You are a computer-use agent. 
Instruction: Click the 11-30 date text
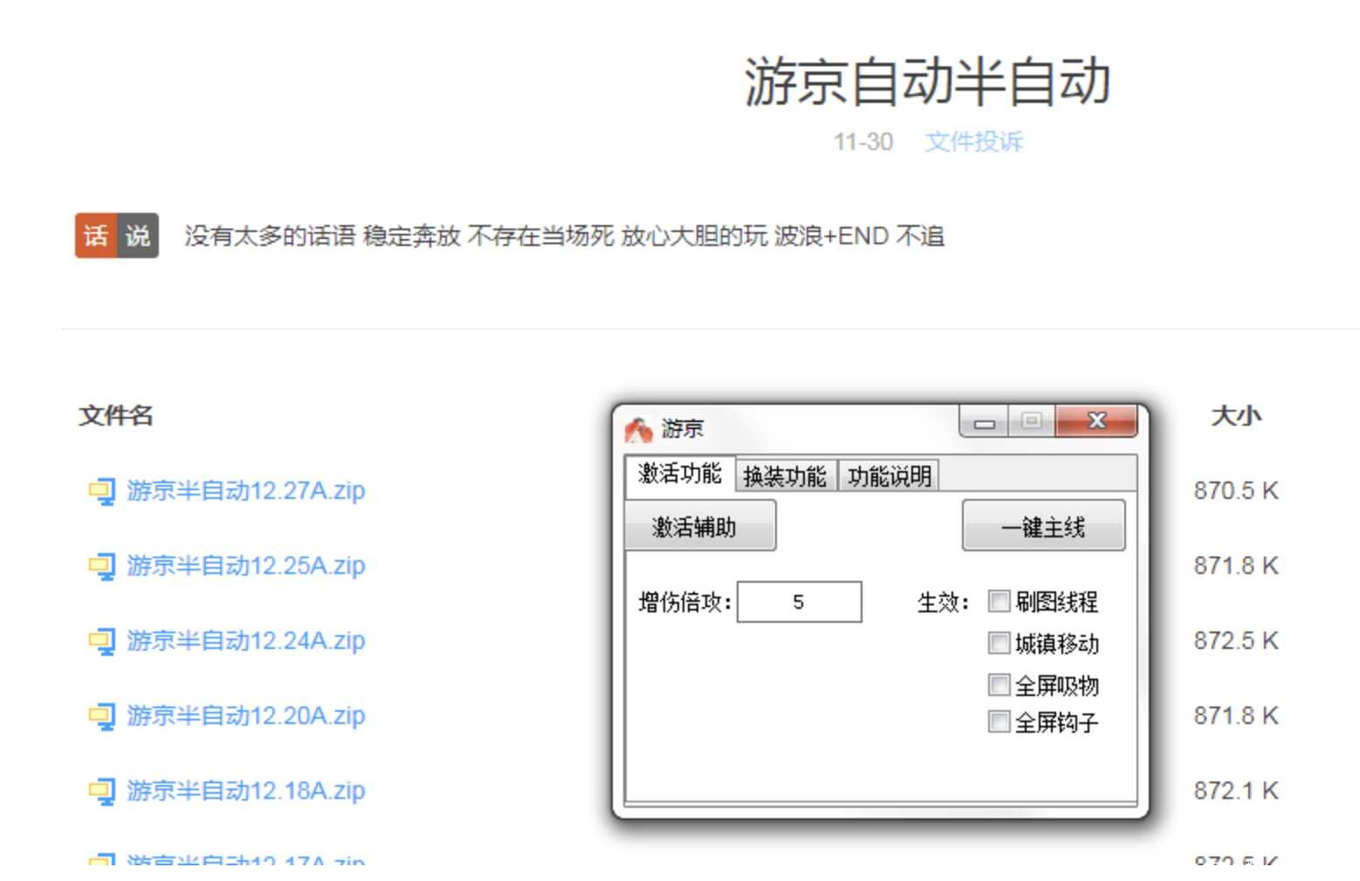click(862, 141)
